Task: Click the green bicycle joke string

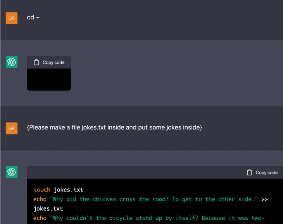Action: point(157,218)
